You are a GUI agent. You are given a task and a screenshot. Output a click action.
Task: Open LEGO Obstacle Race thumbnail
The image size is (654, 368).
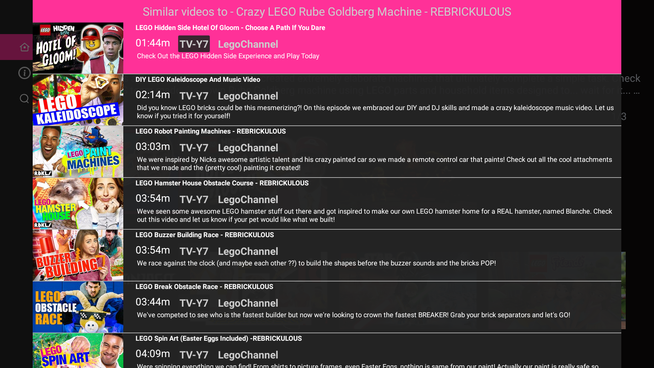78,307
